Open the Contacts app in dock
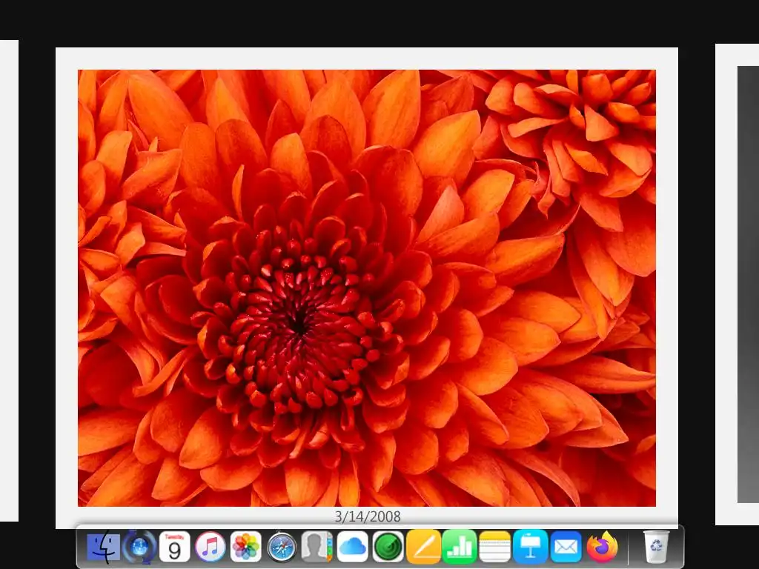759x569 pixels. point(317,547)
